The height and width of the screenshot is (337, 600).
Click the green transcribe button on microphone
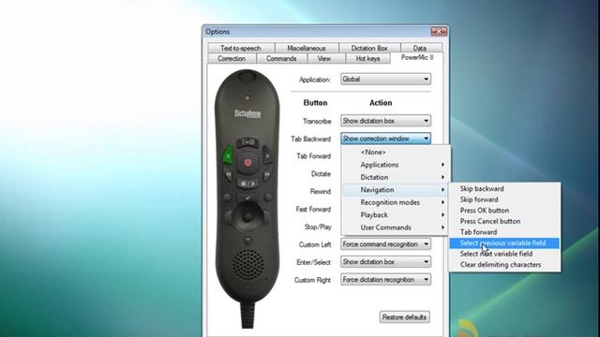coord(228,155)
